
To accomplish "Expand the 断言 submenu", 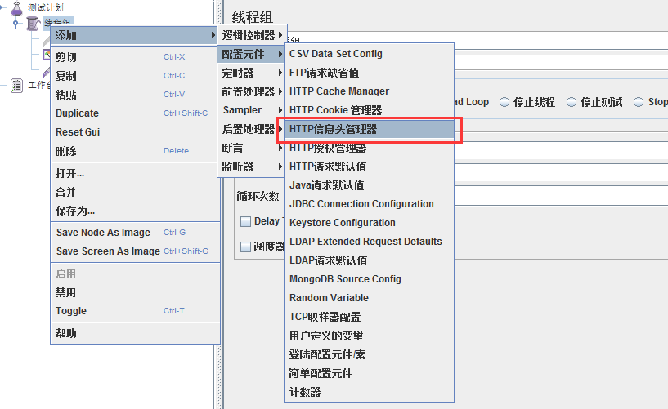I will point(252,148).
